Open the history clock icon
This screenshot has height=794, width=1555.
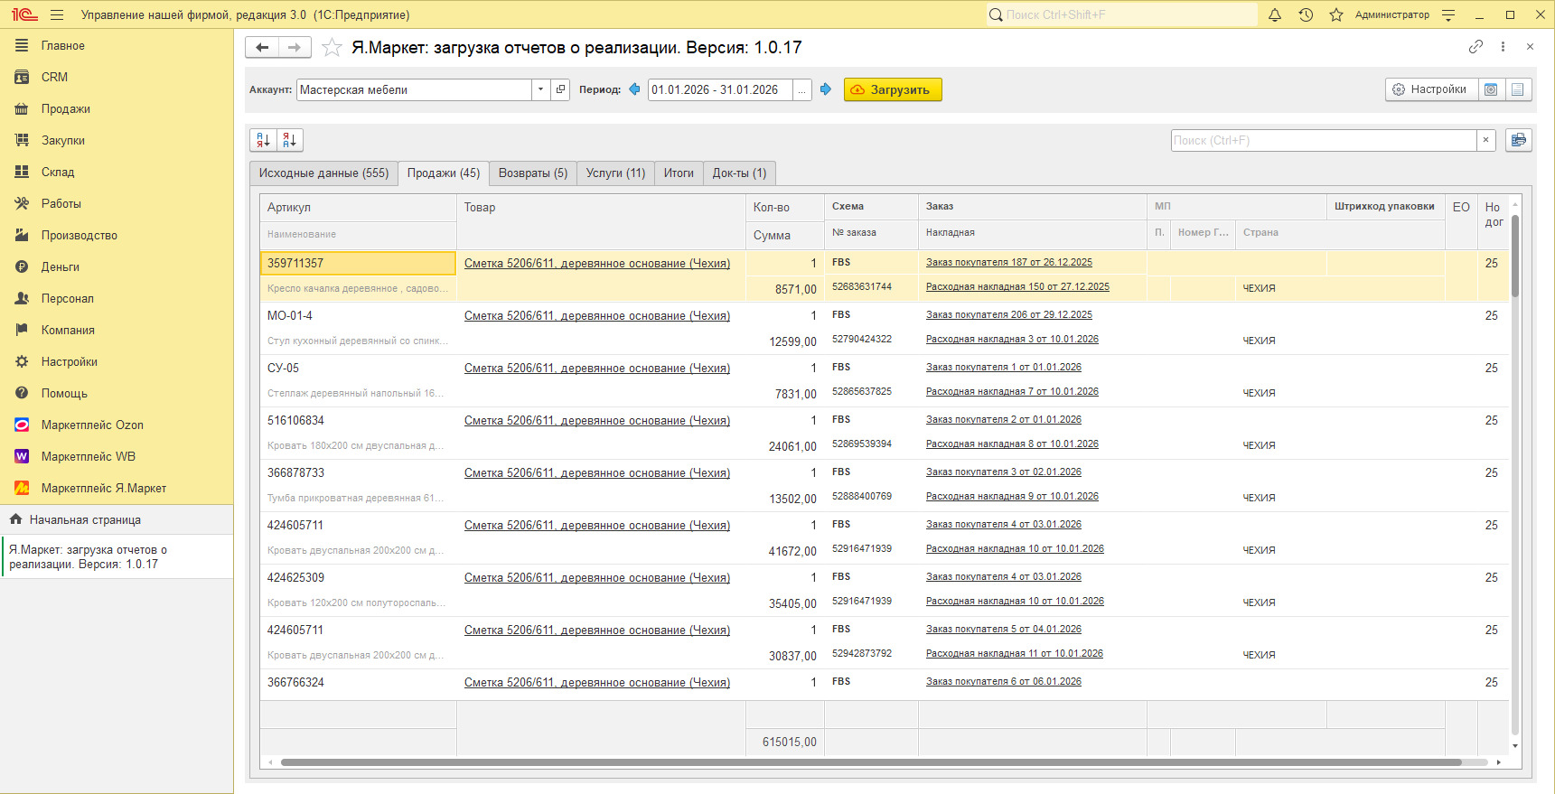(x=1306, y=14)
